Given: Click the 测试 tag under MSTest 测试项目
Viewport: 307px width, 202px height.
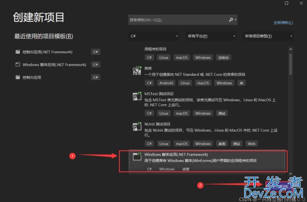Looking at the screenshot, I should tap(222, 113).
